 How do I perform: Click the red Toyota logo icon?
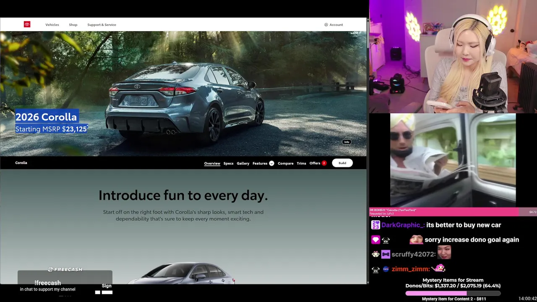pyautogui.click(x=27, y=24)
